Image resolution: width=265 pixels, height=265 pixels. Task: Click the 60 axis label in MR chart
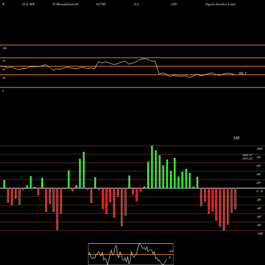click(259, 166)
